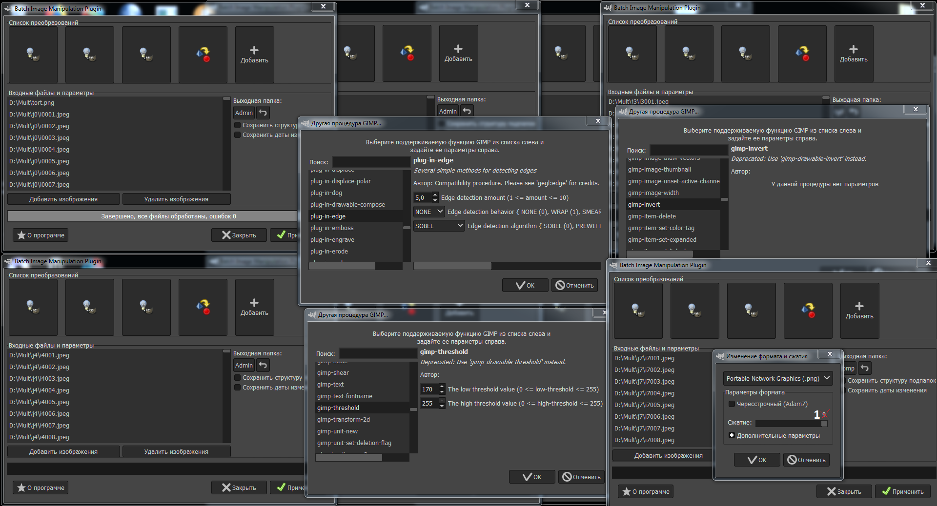The image size is (937, 506).
Task: Click Отменить in format and compression dialog
Action: 806,460
